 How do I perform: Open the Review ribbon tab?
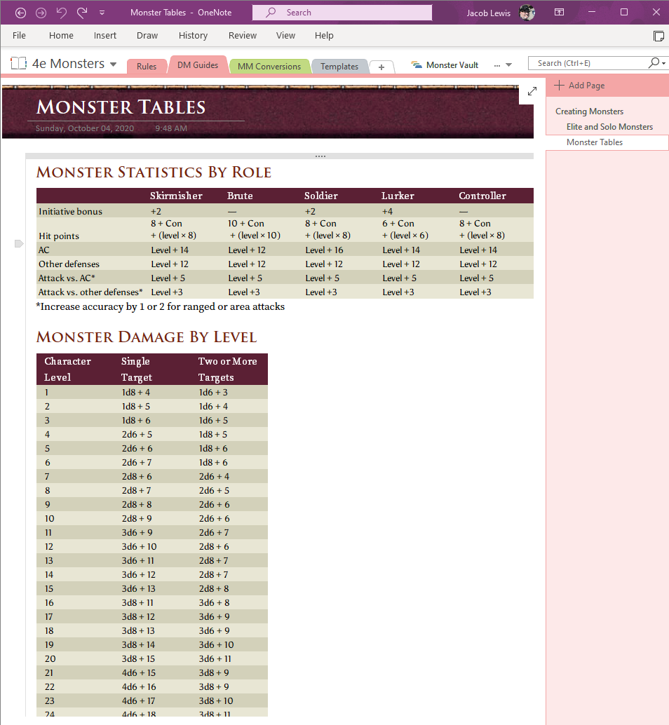click(x=242, y=36)
